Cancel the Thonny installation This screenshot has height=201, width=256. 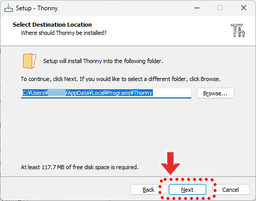coord(231,190)
